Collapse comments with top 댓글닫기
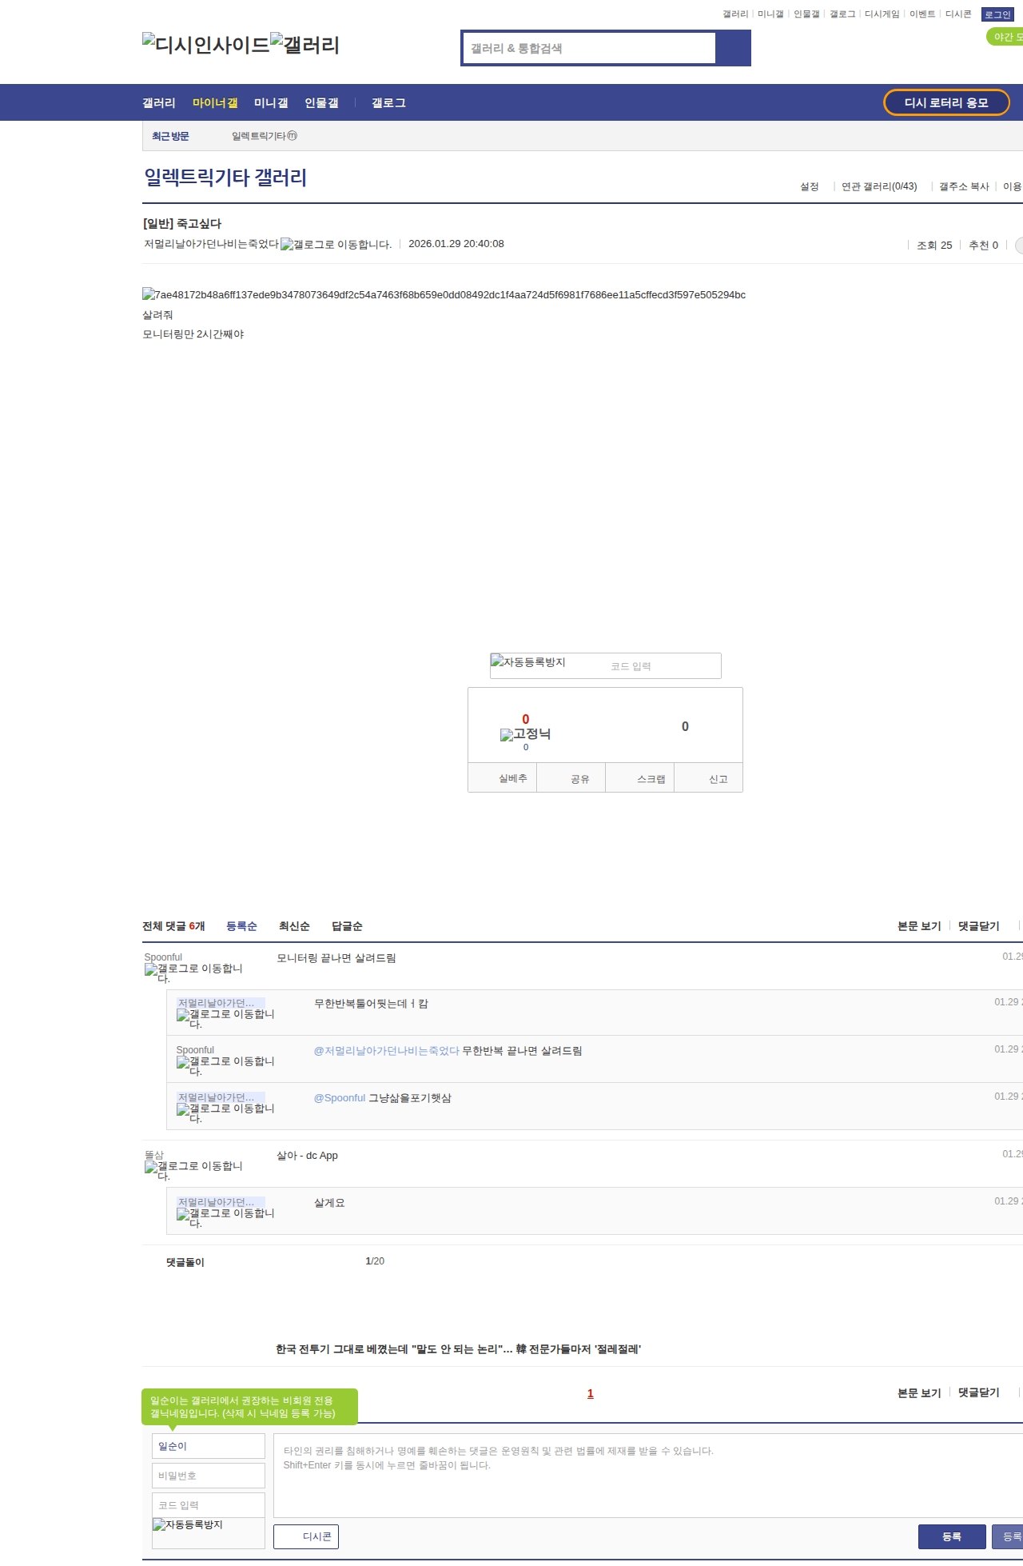This screenshot has height=1566, width=1023. click(978, 926)
